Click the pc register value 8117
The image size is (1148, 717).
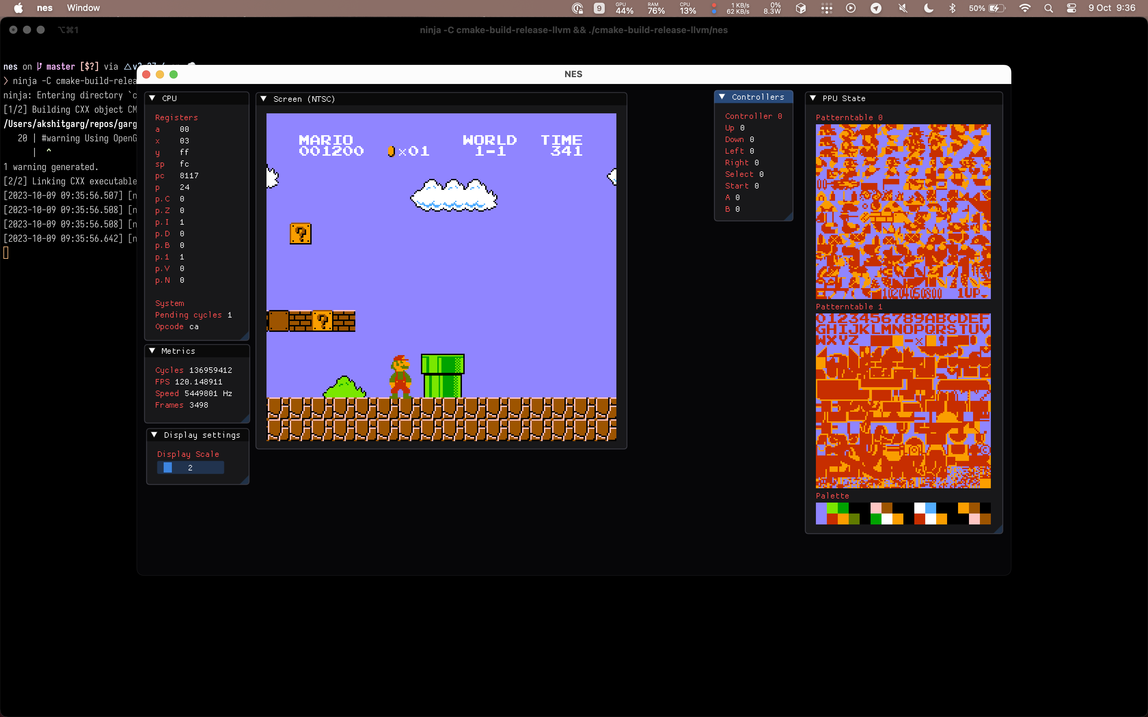coord(189,175)
